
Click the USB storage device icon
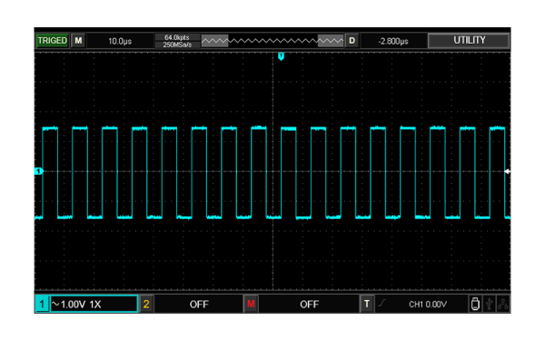point(475,304)
